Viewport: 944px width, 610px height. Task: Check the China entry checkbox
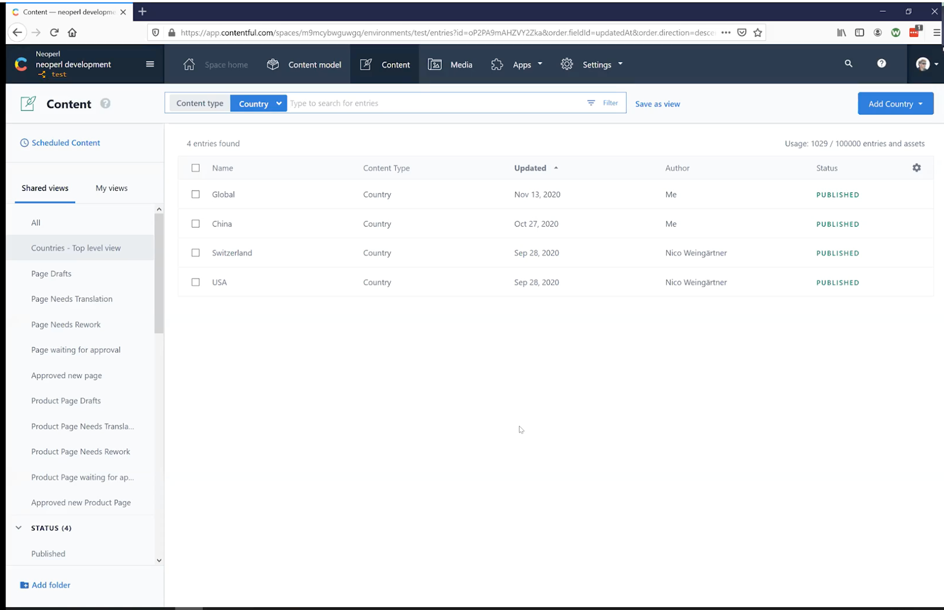pyautogui.click(x=195, y=224)
